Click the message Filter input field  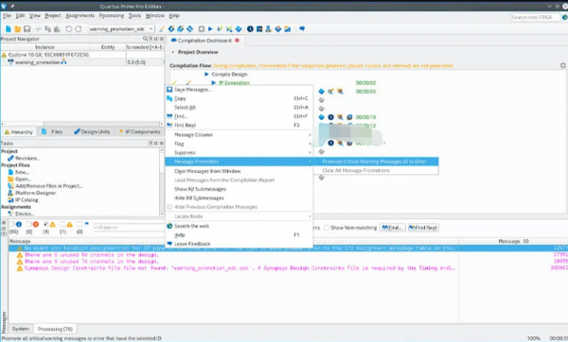129,228
